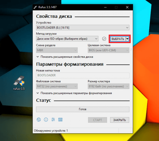Click the Новая метка тома field

(x=83, y=75)
